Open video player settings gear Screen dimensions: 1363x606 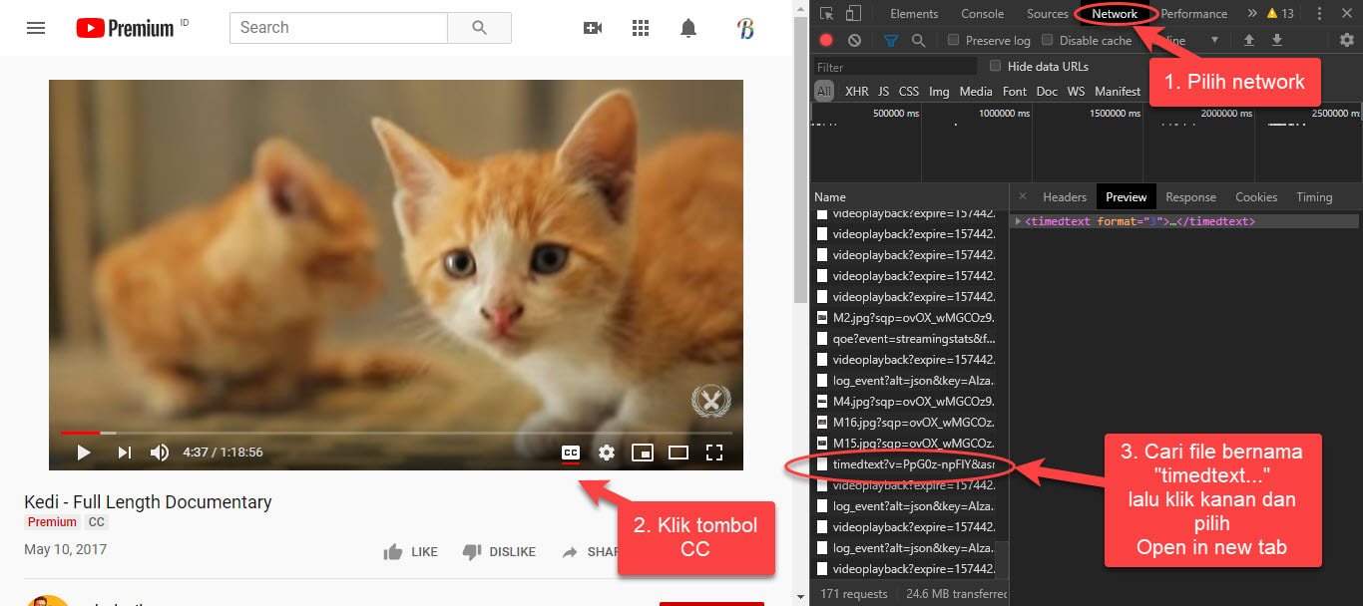click(607, 453)
